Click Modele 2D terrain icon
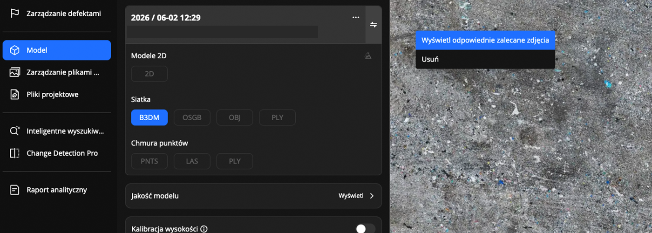This screenshot has width=652, height=233. point(368,56)
